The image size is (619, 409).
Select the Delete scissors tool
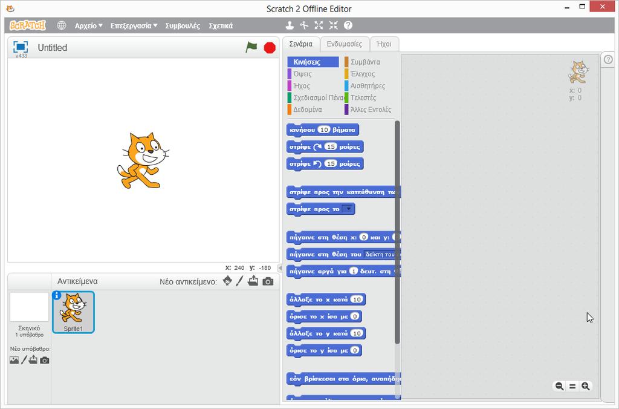point(304,25)
